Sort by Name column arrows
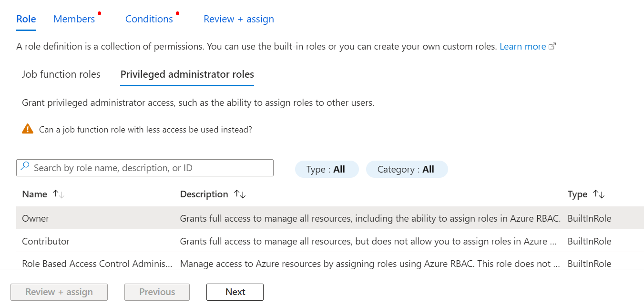644x306 pixels. 58,194
